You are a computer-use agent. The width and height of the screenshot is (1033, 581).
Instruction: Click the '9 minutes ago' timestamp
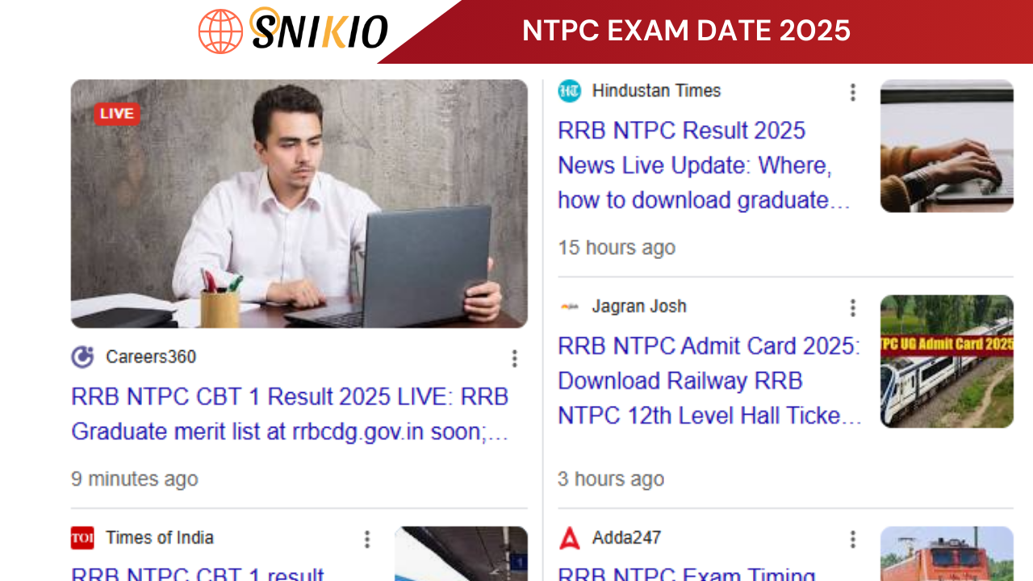click(x=134, y=479)
